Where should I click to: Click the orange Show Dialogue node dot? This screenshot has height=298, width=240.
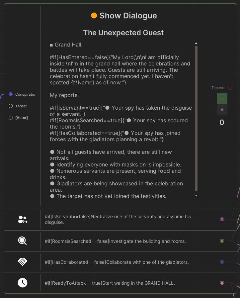tap(94, 16)
